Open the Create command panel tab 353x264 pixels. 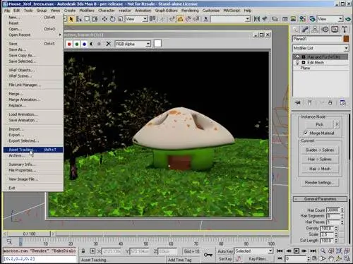coord(295,30)
